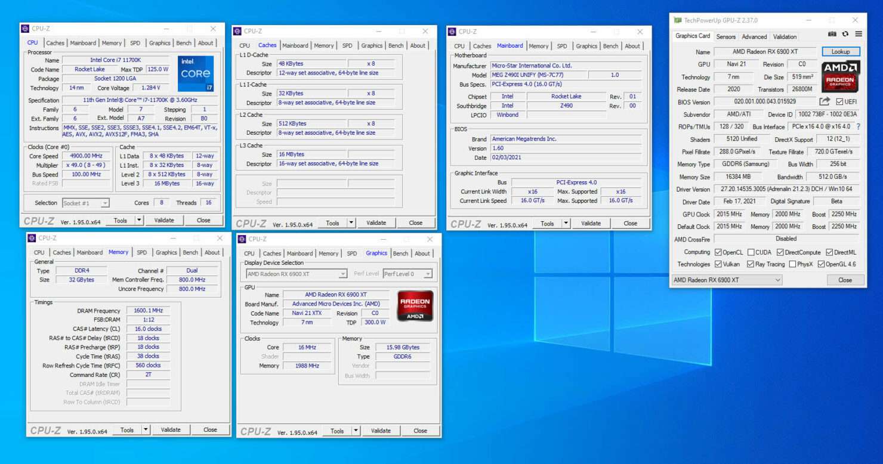883x464 pixels.
Task: Click Driver Version field in GPU-Z
Action: pos(786,189)
